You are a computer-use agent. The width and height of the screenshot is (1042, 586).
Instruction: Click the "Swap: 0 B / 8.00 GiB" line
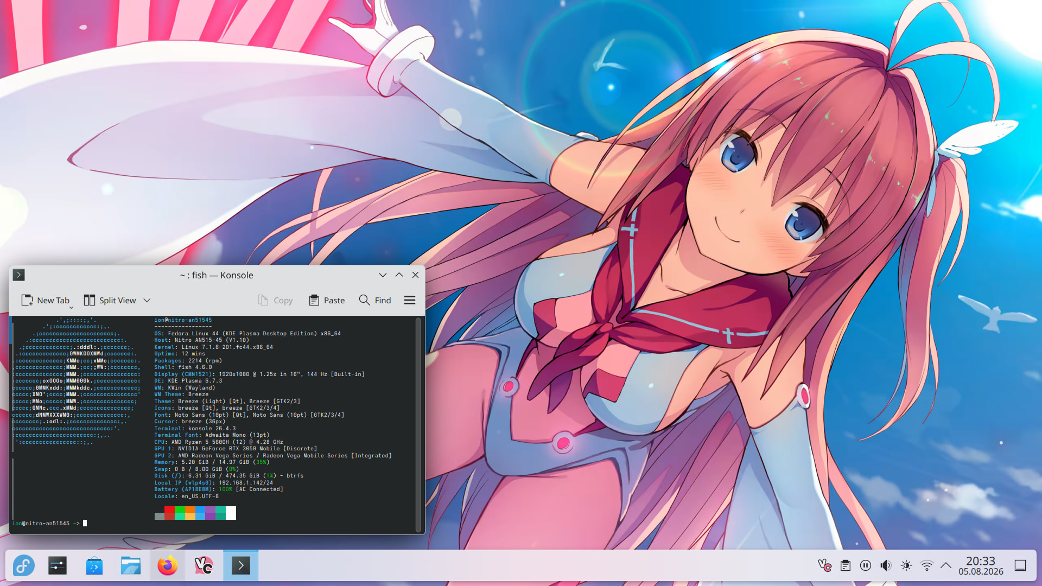tap(196, 469)
